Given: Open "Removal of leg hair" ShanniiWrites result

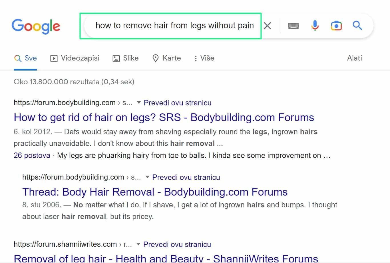Looking at the screenshot, I should pyautogui.click(x=166, y=258).
